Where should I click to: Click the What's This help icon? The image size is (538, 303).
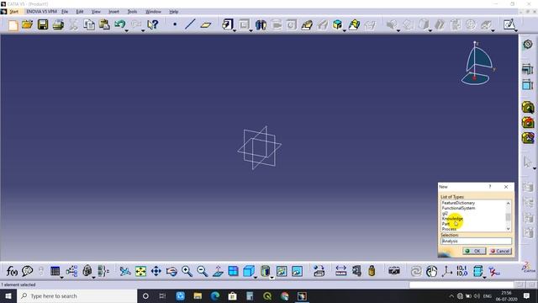pyautogui.click(x=152, y=24)
